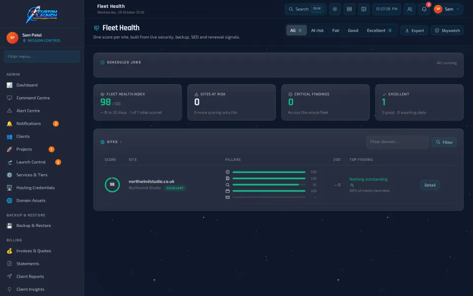Click the Filter menu input field
The width and height of the screenshot is (473, 296).
point(42,56)
